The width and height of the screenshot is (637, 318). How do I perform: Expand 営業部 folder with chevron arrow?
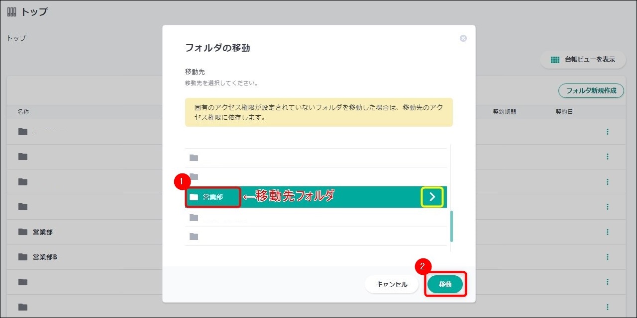tap(432, 197)
